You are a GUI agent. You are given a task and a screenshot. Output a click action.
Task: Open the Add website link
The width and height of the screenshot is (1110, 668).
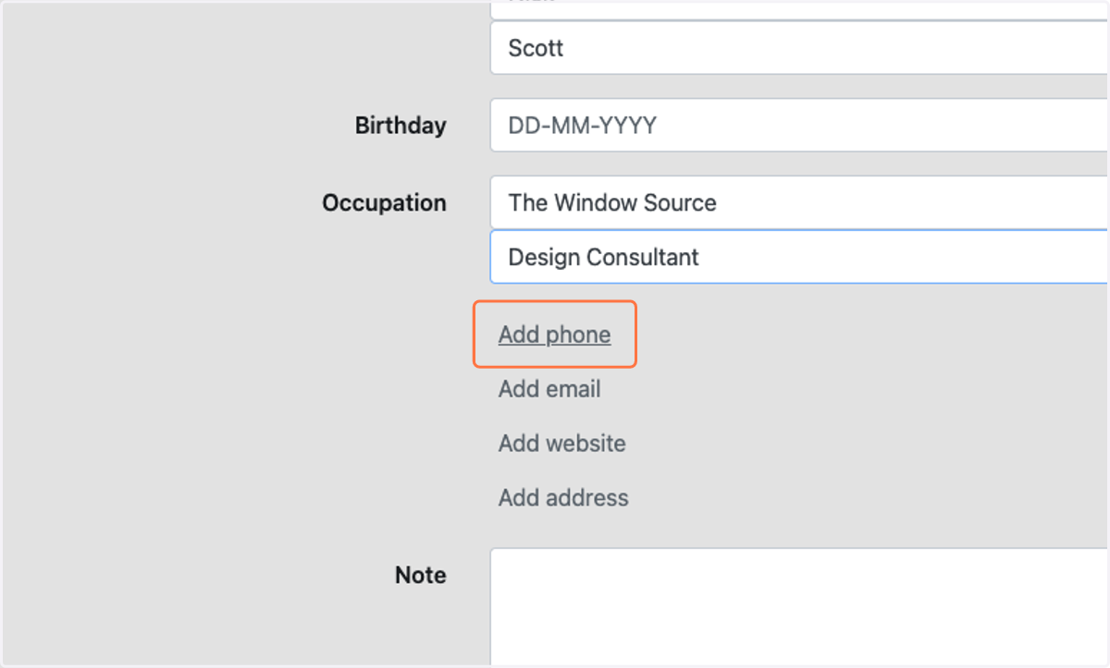pos(561,443)
